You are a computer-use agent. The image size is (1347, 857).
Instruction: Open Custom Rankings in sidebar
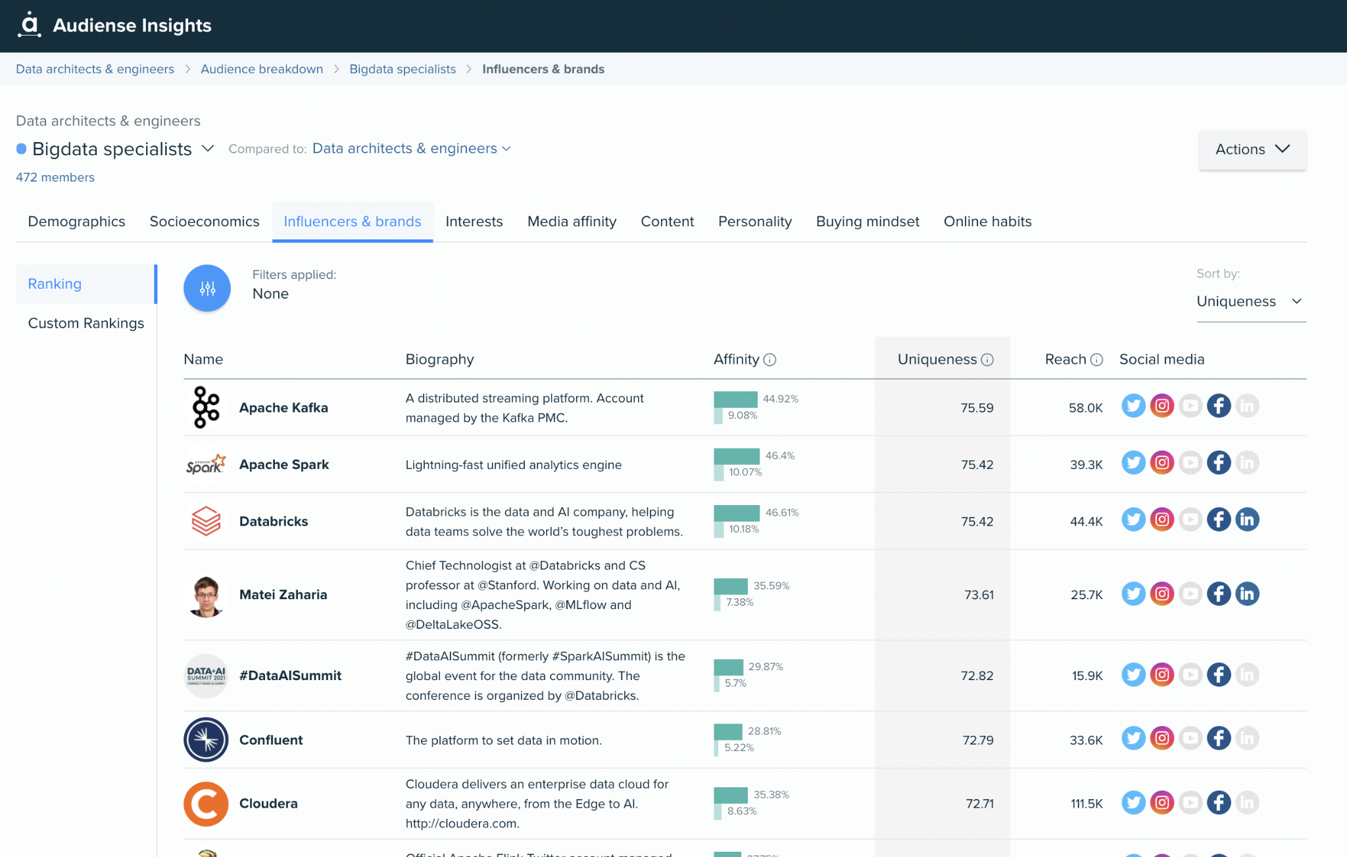click(86, 323)
